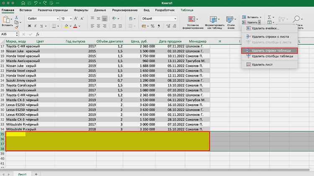The image size is (314, 176).
Task: Expand the borders dropdown arrow
Action: pos(58,26)
